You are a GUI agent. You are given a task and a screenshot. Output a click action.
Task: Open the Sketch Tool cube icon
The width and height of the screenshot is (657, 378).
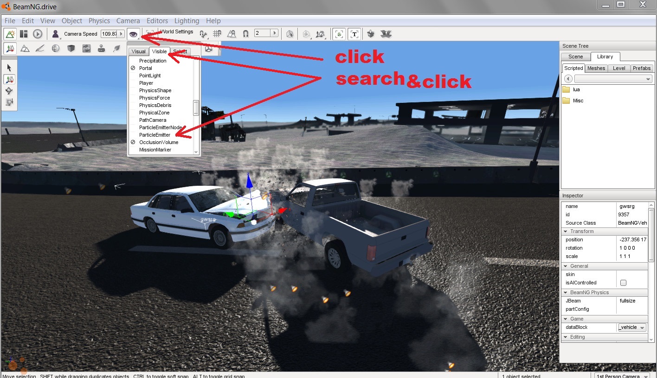[71, 48]
